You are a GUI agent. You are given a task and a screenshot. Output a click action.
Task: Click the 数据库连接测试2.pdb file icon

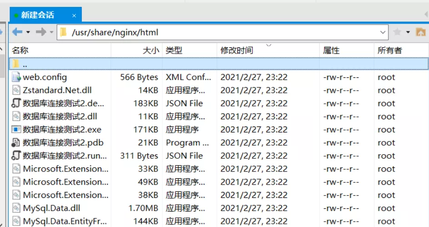(x=16, y=142)
